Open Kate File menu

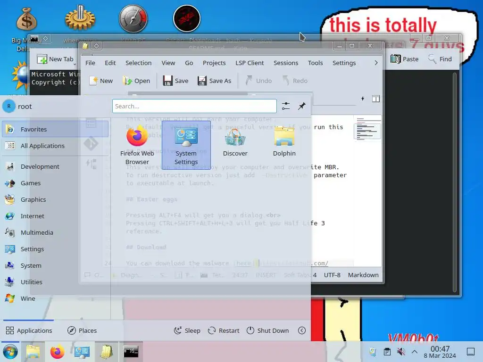(x=90, y=63)
